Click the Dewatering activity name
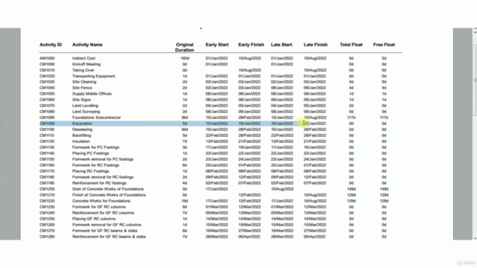Image resolution: width=477 pixels, height=268 pixels. coord(82,130)
